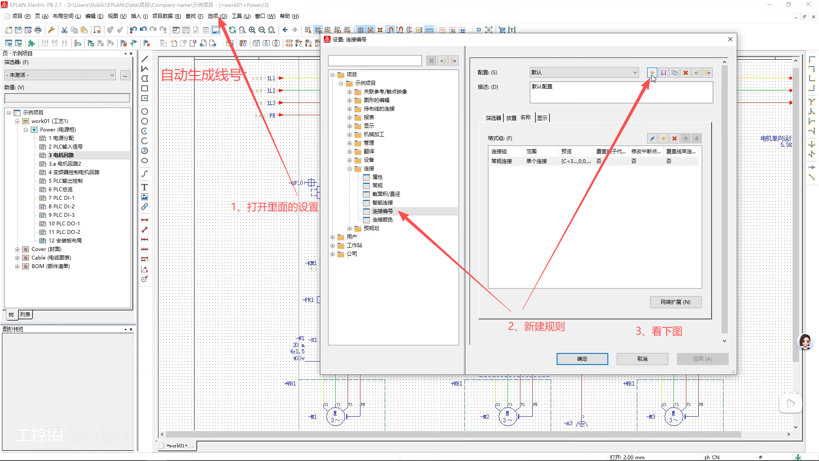Click the 确定 button
Screen dimensions: 819x461
point(582,359)
